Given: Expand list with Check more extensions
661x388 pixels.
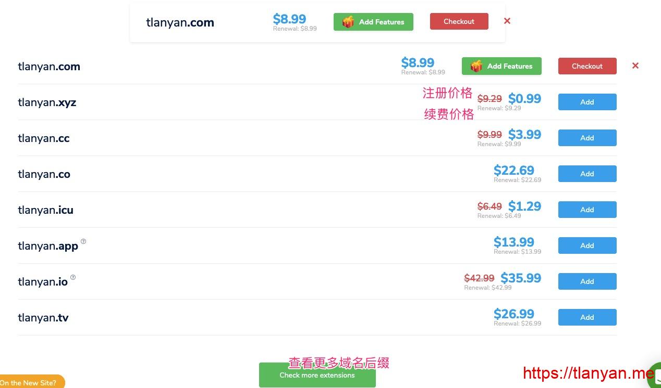Looking at the screenshot, I should (317, 376).
